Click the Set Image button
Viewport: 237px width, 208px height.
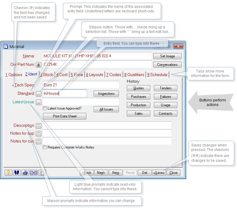(x=167, y=56)
